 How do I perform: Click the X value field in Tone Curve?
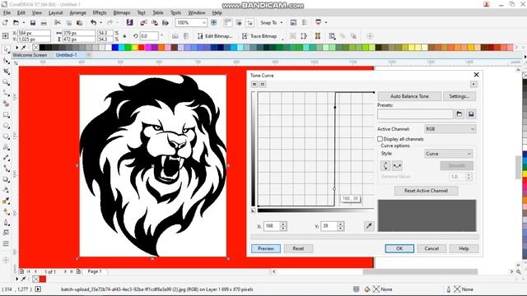(272, 226)
